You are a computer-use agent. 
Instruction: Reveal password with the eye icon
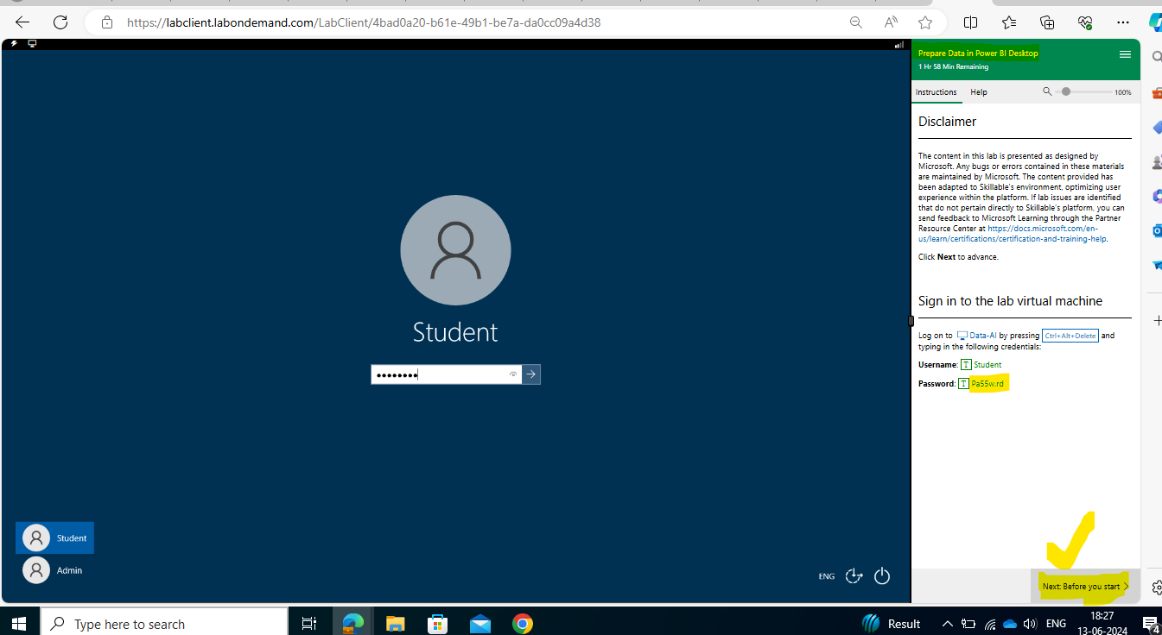513,374
